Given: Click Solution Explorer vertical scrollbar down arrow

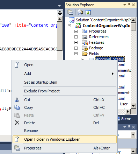Looking at the screenshot, I should [x=133, y=106].
